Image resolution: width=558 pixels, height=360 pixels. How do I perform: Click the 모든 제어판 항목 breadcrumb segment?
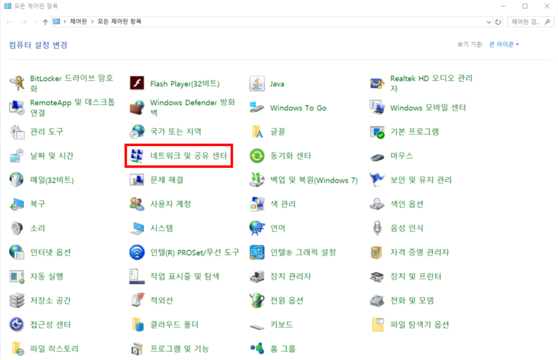tap(119, 22)
